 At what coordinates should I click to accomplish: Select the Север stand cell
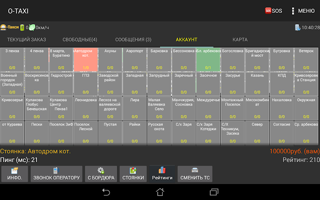pos(257,133)
